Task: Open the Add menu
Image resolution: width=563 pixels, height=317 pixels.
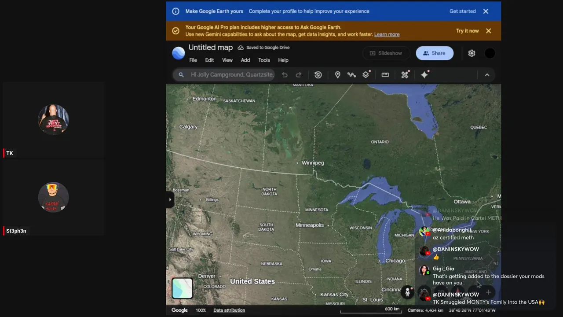Action: tap(245, 60)
